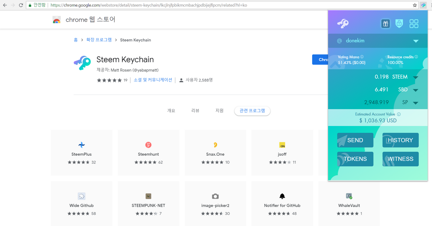The height and width of the screenshot is (226, 432).
Task: Switch to the 개요 tab
Action: (171, 111)
